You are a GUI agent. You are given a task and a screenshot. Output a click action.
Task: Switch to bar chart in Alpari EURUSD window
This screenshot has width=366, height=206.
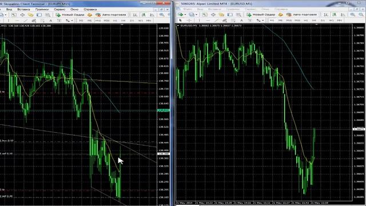(x=326, y=14)
